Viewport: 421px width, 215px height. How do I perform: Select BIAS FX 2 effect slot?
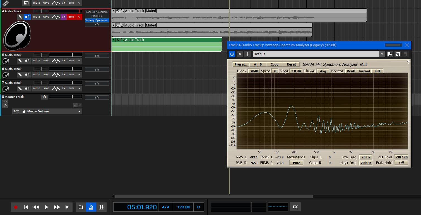coord(97,16)
